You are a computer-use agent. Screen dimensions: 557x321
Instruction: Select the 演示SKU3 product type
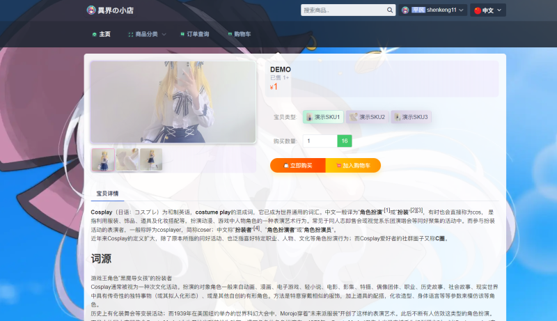411,117
